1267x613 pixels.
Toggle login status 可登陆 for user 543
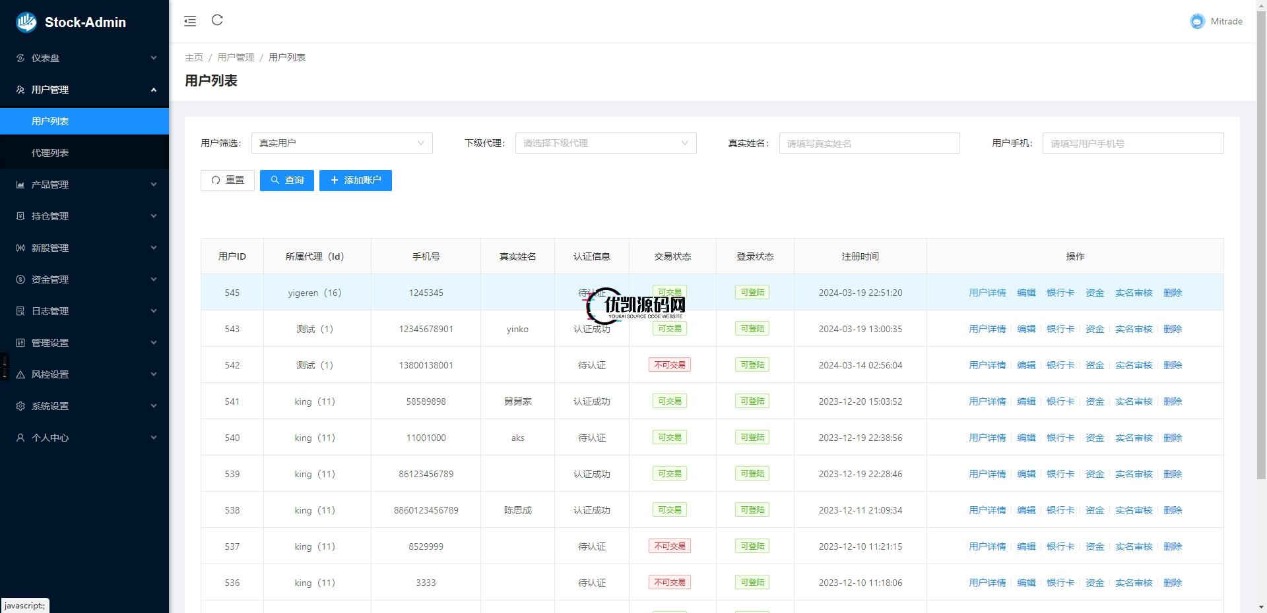[x=752, y=328]
